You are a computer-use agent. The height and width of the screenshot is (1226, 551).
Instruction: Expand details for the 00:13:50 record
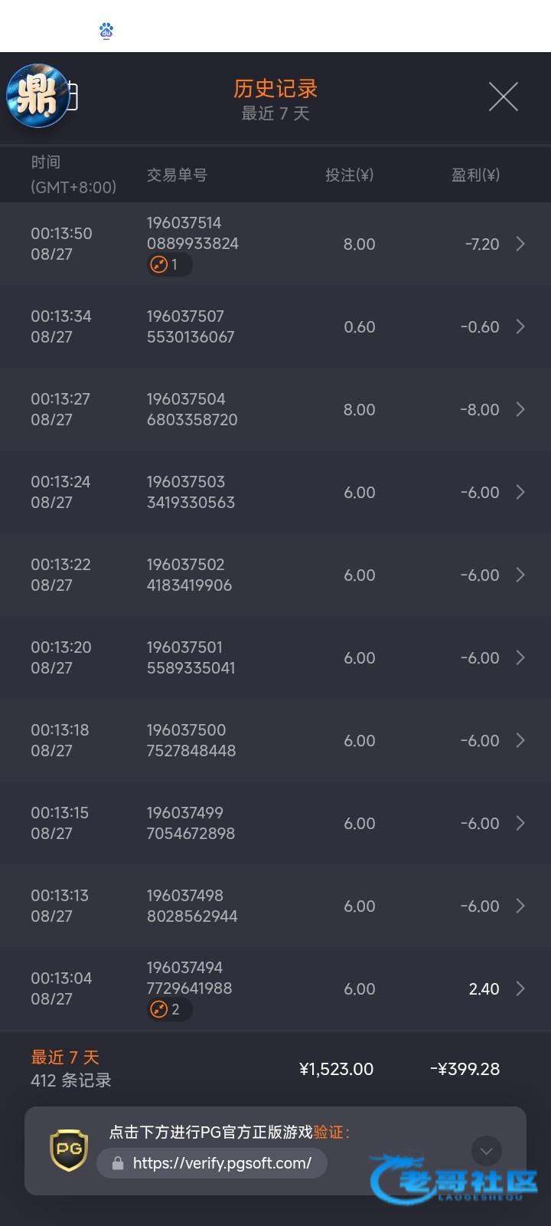[520, 244]
